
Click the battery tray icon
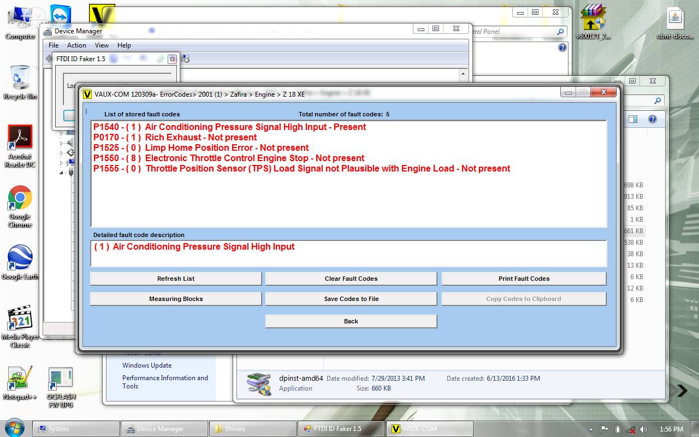(x=618, y=429)
